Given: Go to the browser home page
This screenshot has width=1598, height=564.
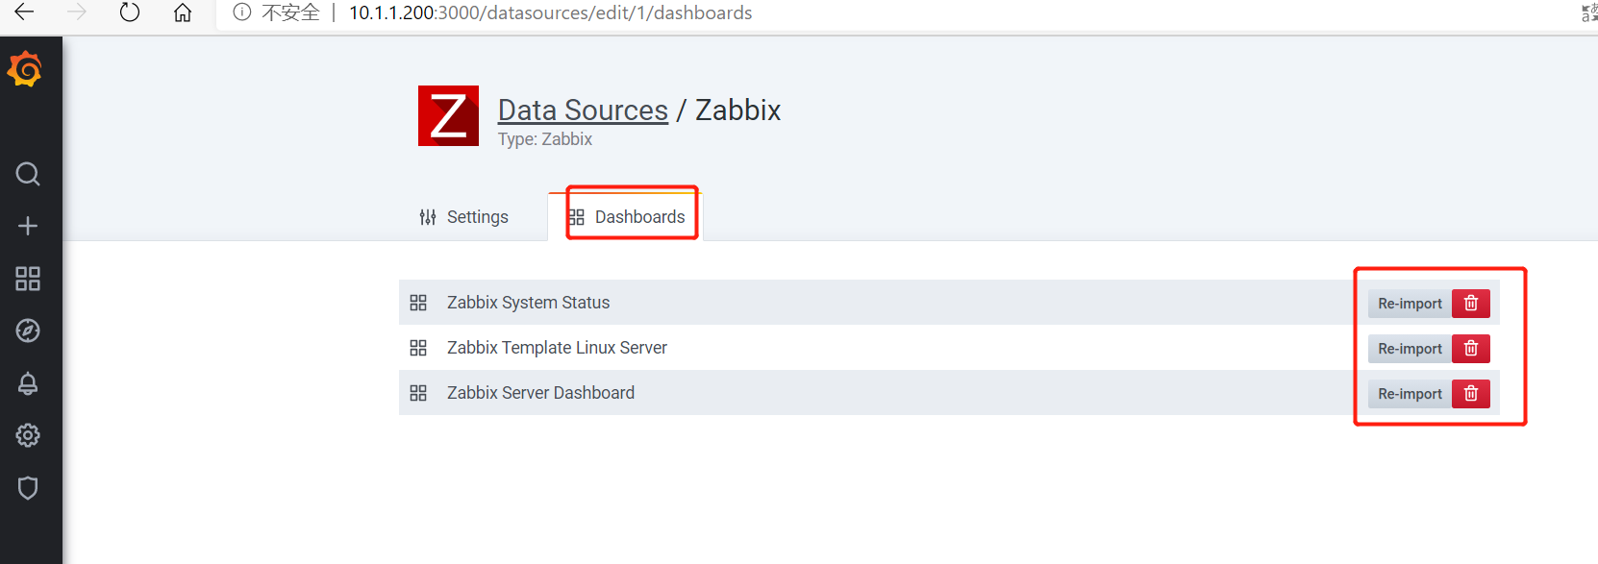Looking at the screenshot, I should 183,12.
